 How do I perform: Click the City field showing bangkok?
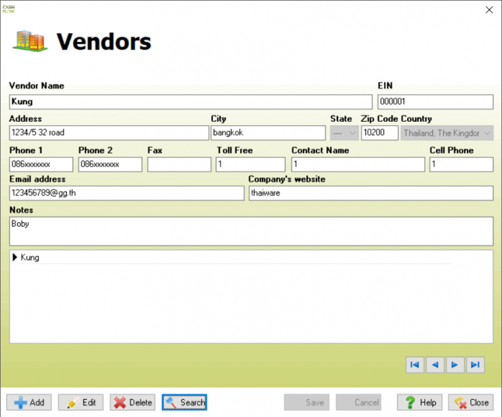pos(268,133)
